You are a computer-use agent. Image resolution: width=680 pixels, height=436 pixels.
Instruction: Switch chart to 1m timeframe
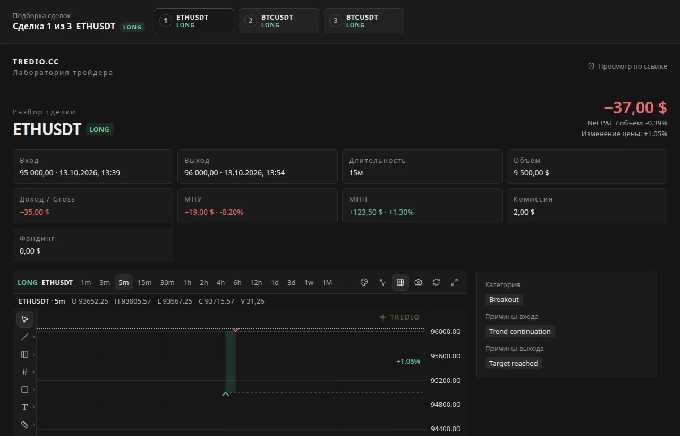coord(86,282)
